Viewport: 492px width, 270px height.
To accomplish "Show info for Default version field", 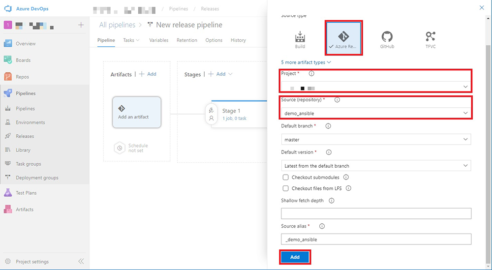I will (329, 152).
